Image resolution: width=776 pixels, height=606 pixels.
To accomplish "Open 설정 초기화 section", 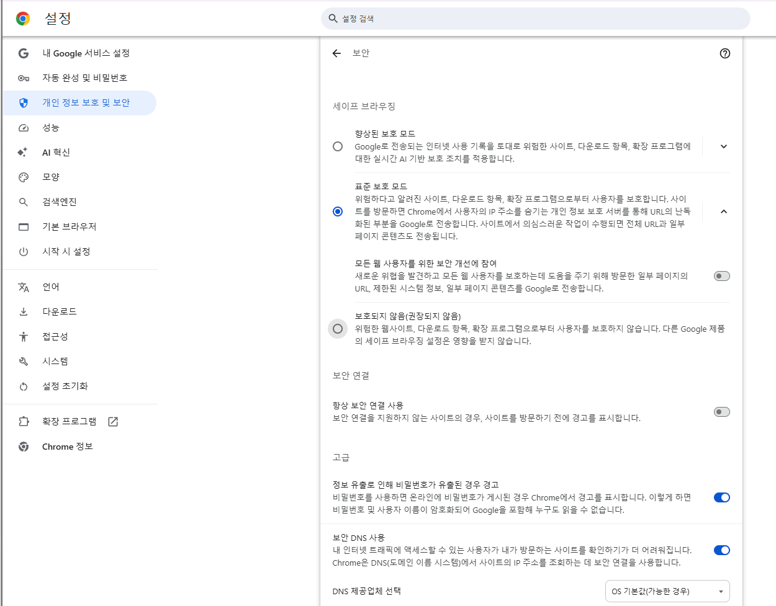I will [79, 386].
